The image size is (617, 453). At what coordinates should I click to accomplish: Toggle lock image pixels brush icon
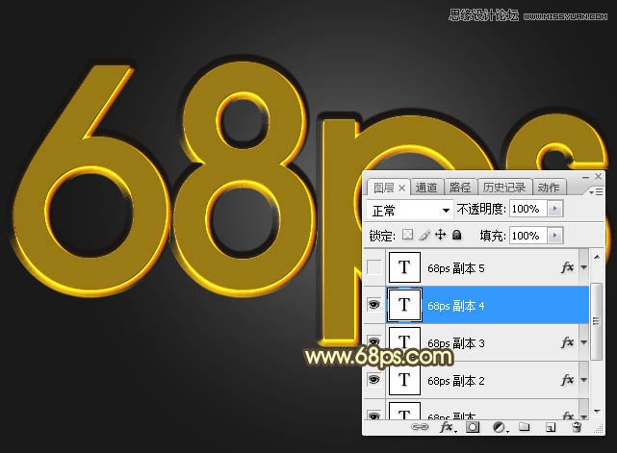pyautogui.click(x=424, y=235)
